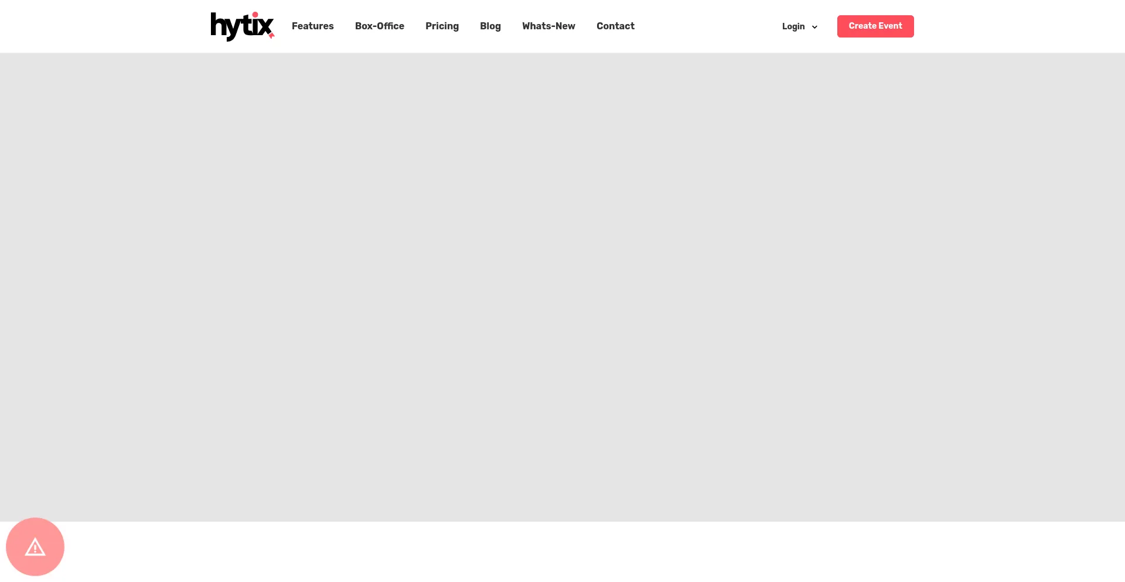Click the Pricing link in the header
The width and height of the screenshot is (1125, 582).
pyautogui.click(x=442, y=26)
